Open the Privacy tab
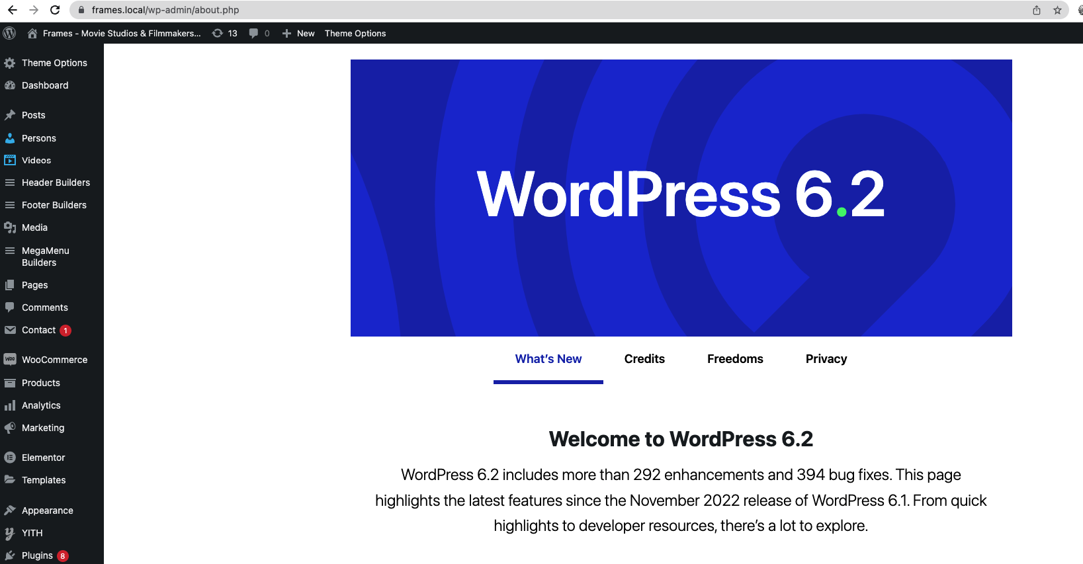The height and width of the screenshot is (564, 1083). [826, 359]
